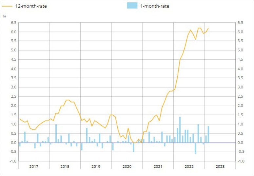This screenshot has width=254, height=176.
Task: Select the 2017 year label
Action: [x=34, y=166]
